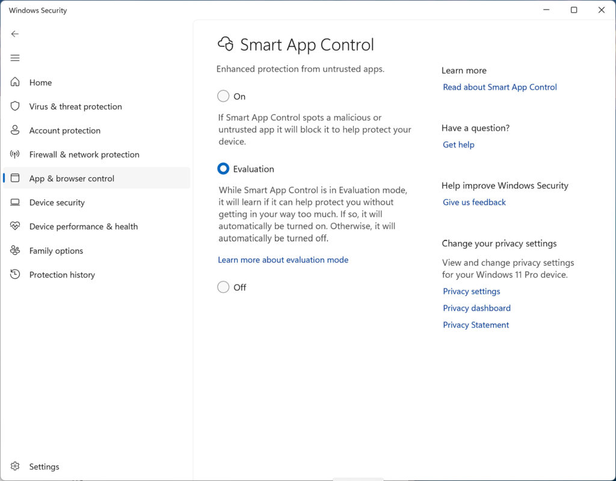
Task: Click the Smart App Control heading
Action: coord(307,44)
